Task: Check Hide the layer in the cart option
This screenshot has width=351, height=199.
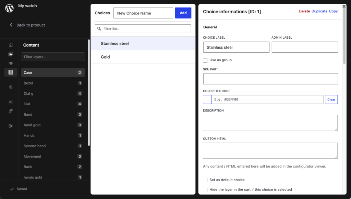Action: coord(205,190)
